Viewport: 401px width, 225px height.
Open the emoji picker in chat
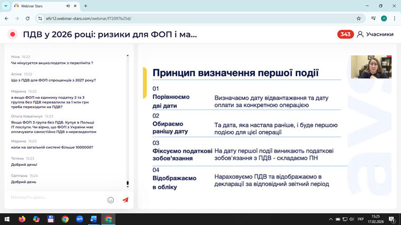[111, 200]
